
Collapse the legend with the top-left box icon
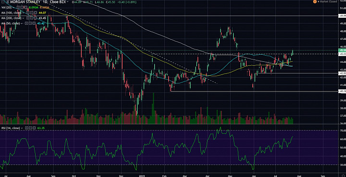click(3, 2)
